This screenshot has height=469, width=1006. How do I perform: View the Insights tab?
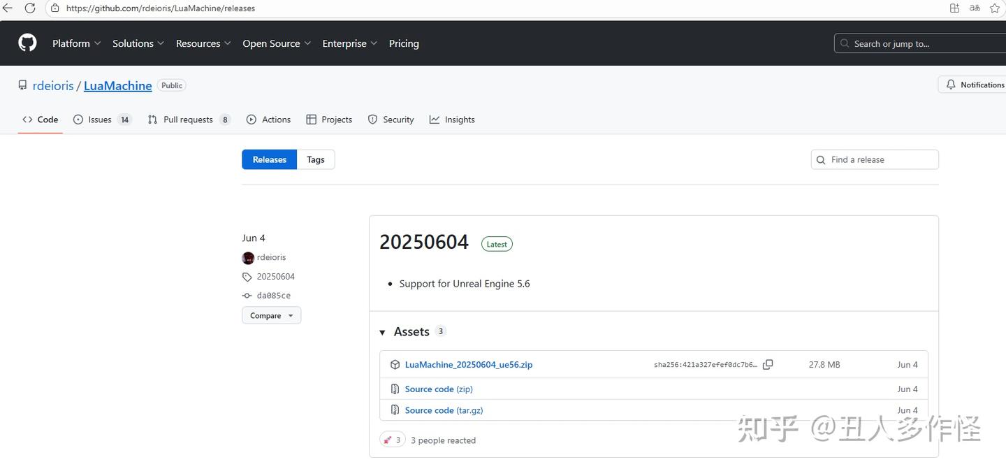[x=452, y=120]
